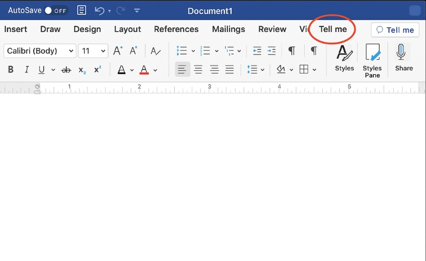The width and height of the screenshot is (426, 261).
Task: Apply numbered list
Action: 205,51
